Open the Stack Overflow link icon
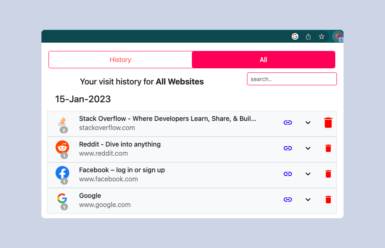385x248 pixels. tap(288, 123)
